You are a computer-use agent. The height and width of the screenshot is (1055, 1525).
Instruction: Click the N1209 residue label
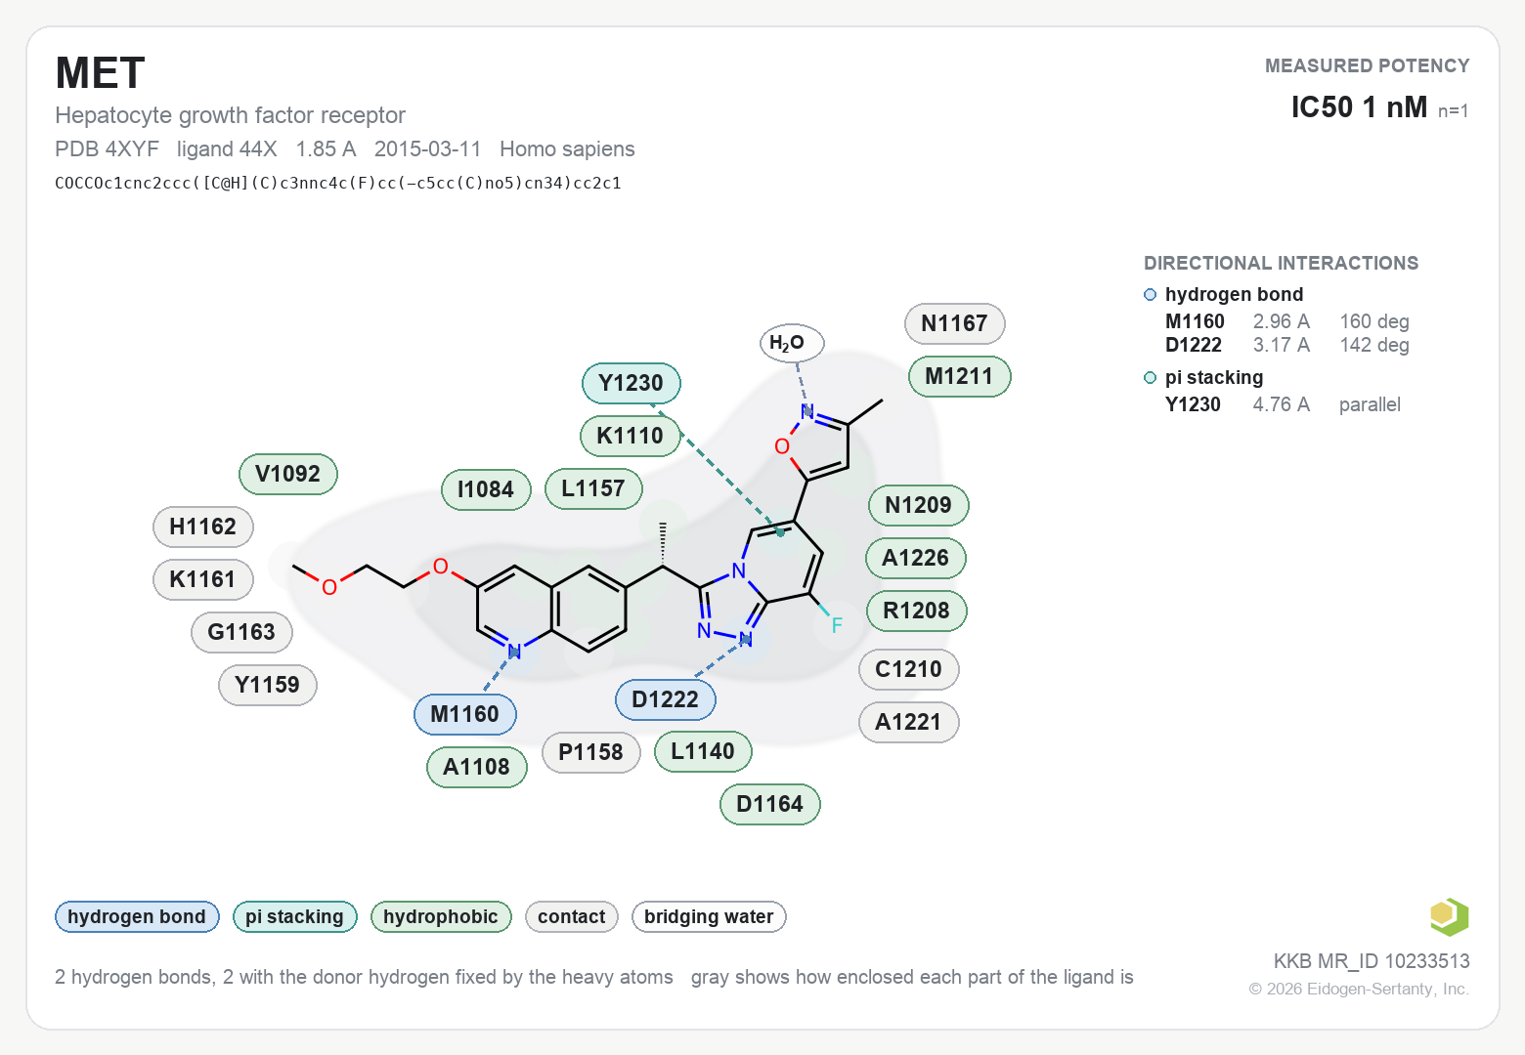click(x=919, y=505)
